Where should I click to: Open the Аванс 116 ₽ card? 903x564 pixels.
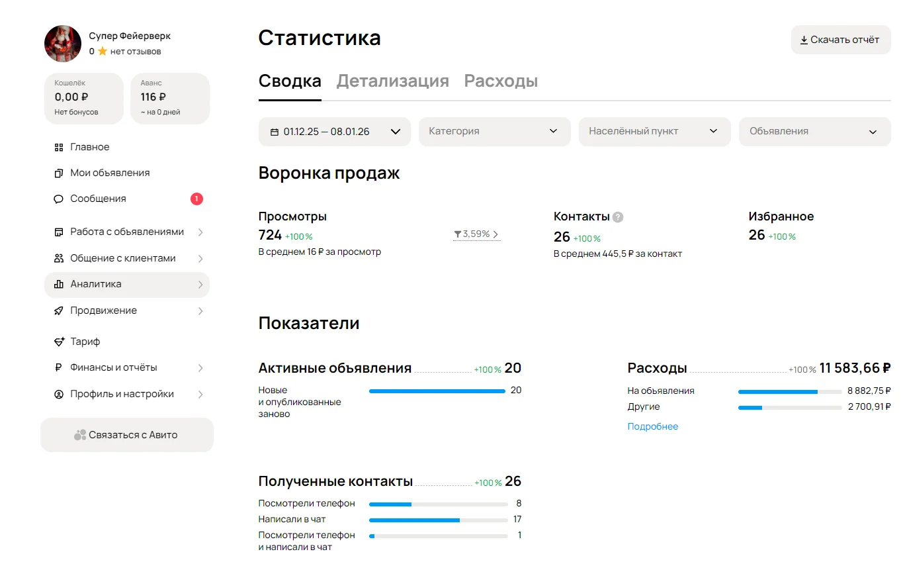pos(170,99)
